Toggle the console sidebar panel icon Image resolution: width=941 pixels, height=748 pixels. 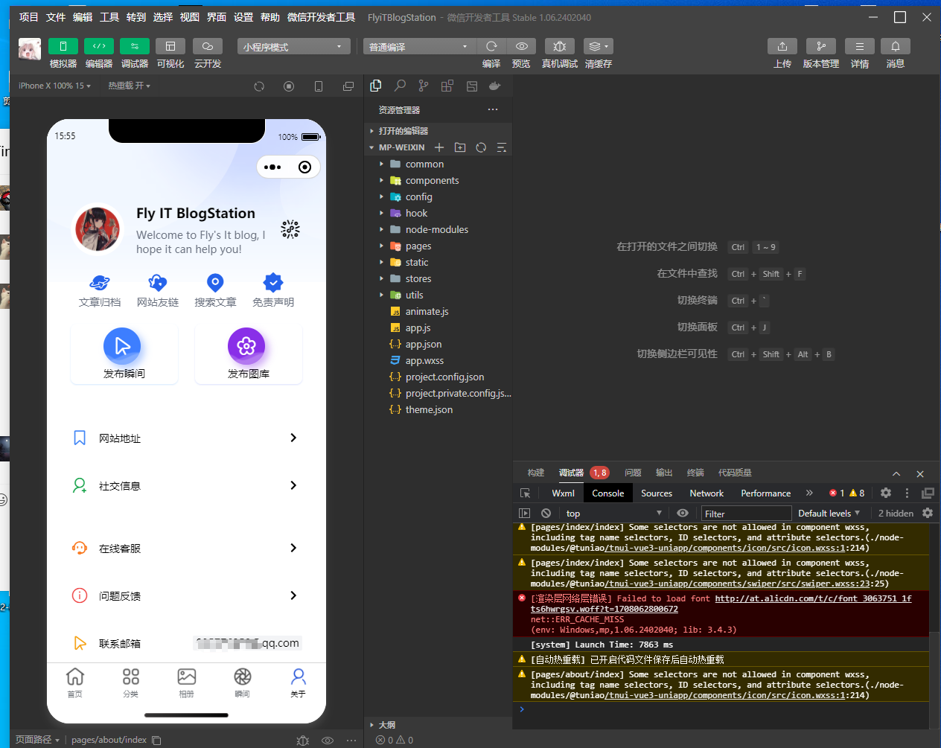525,513
